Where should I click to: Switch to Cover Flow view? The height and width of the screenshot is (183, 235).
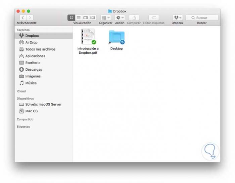click(x=93, y=18)
